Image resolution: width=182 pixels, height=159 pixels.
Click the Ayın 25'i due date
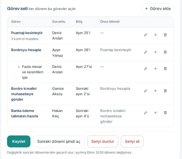click(x=83, y=33)
